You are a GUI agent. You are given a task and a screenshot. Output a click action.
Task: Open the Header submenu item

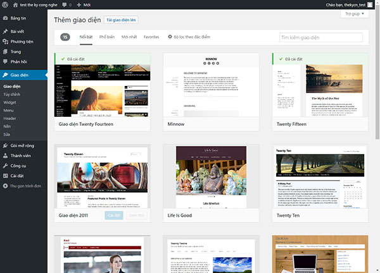point(9,118)
